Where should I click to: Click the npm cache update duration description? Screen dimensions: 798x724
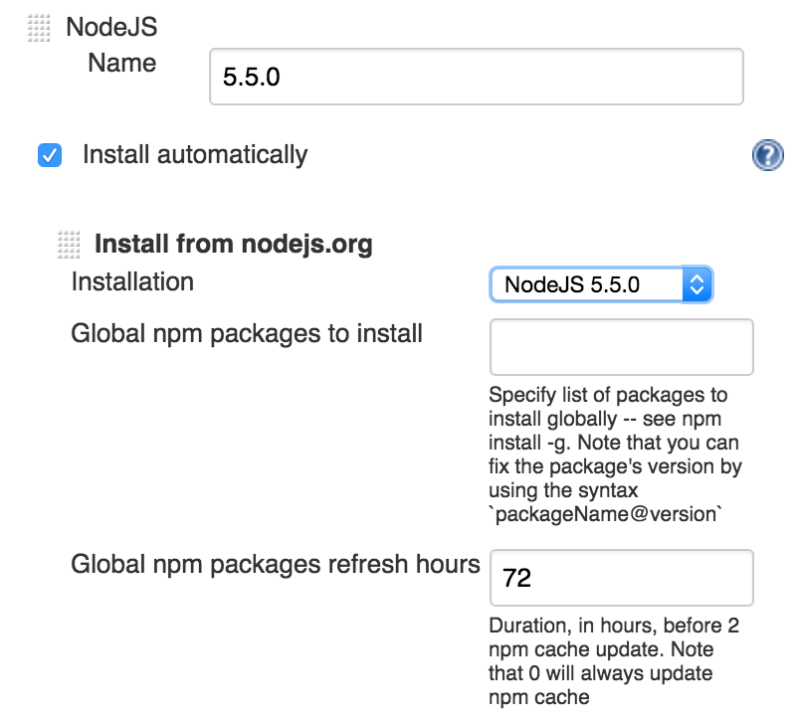coord(614,661)
